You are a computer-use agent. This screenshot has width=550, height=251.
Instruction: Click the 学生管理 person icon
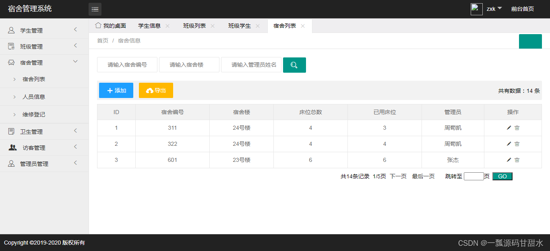pos(11,30)
